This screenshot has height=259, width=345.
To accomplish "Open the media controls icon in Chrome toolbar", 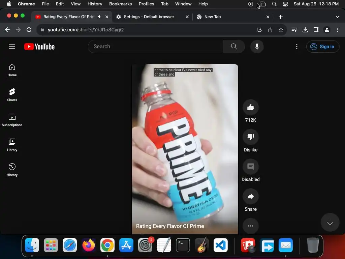I will [x=294, y=30].
